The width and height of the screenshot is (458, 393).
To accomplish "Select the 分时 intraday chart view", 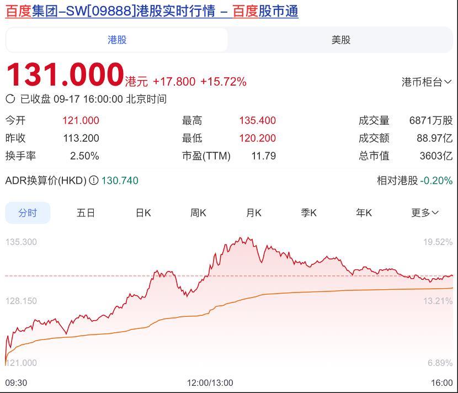I will coord(26,212).
